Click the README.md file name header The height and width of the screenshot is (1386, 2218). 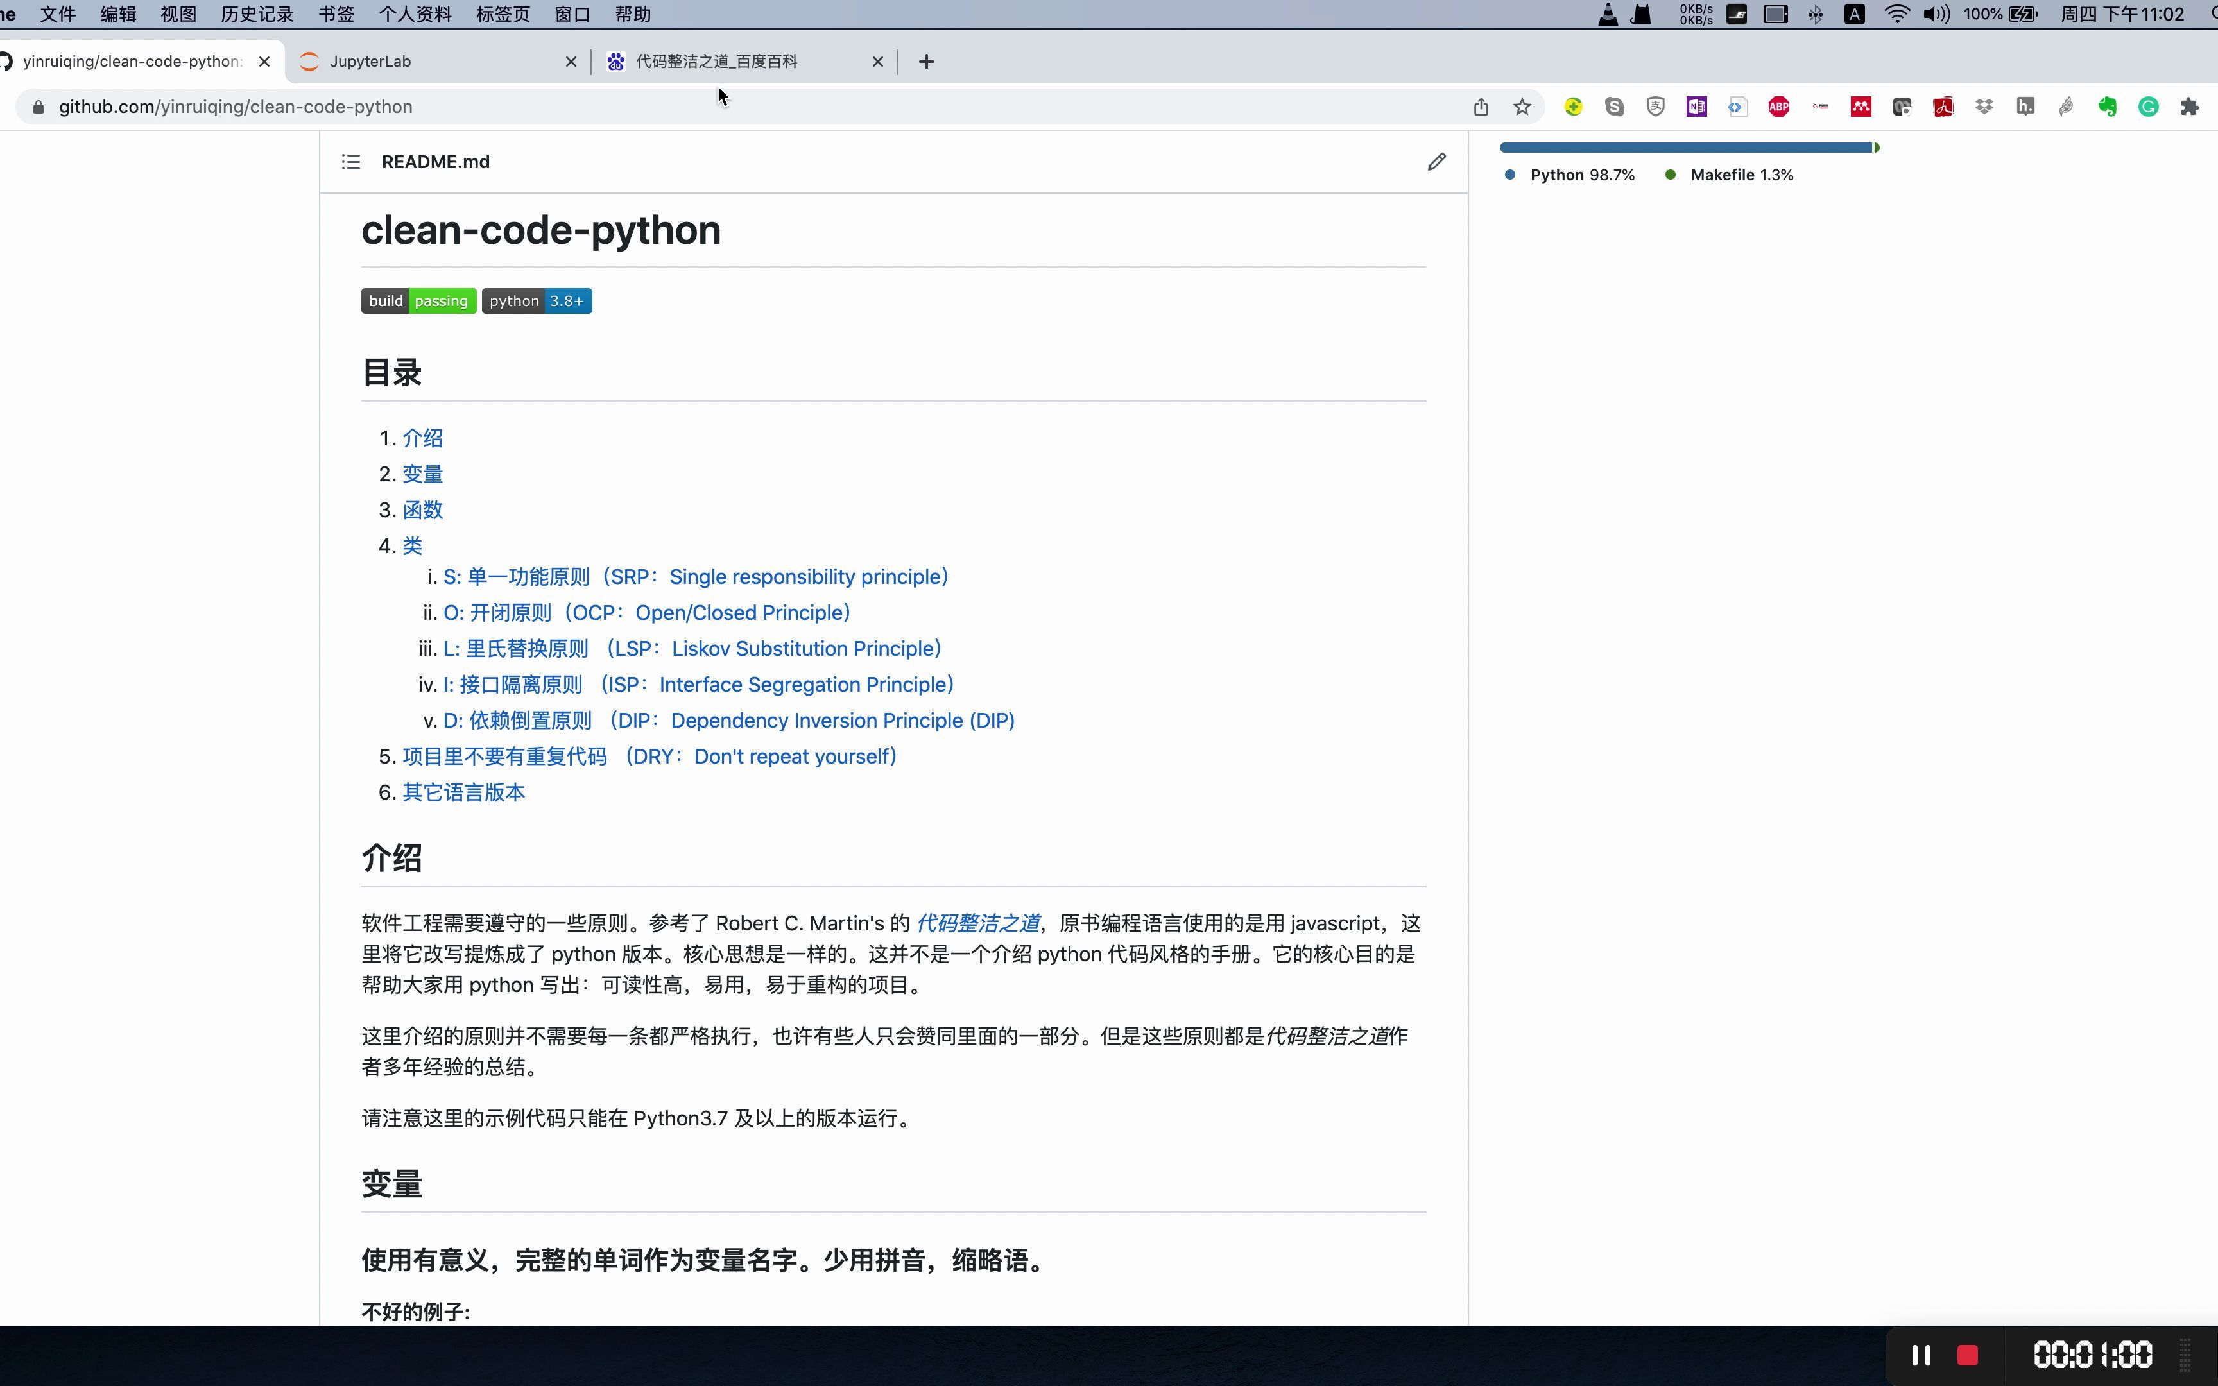[x=435, y=162]
